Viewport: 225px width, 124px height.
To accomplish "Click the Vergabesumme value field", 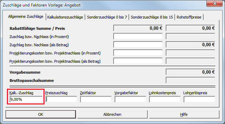I will pos(190,72).
